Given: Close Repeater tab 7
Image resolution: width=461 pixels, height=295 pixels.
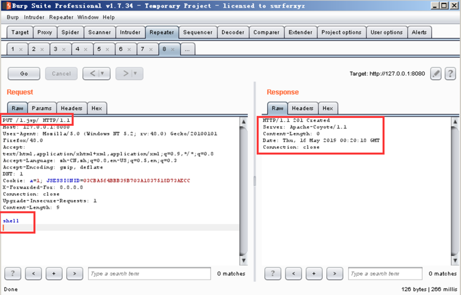Looking at the screenshot, I should [151, 50].
